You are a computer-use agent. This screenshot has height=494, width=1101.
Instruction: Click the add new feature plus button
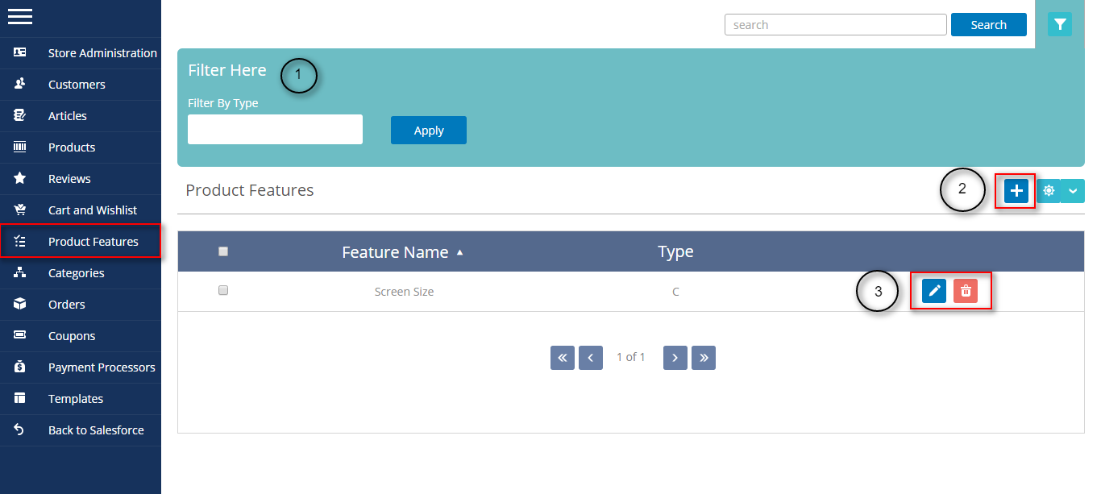click(x=1016, y=191)
